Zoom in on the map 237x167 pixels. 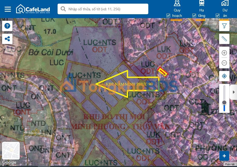pos(224,53)
